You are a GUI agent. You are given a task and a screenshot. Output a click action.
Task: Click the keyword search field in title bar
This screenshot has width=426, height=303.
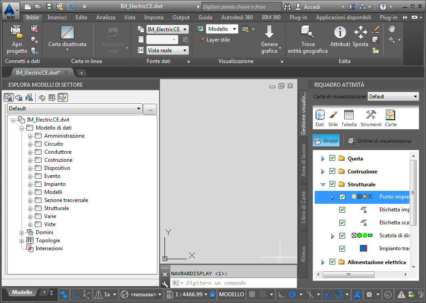[x=242, y=7]
